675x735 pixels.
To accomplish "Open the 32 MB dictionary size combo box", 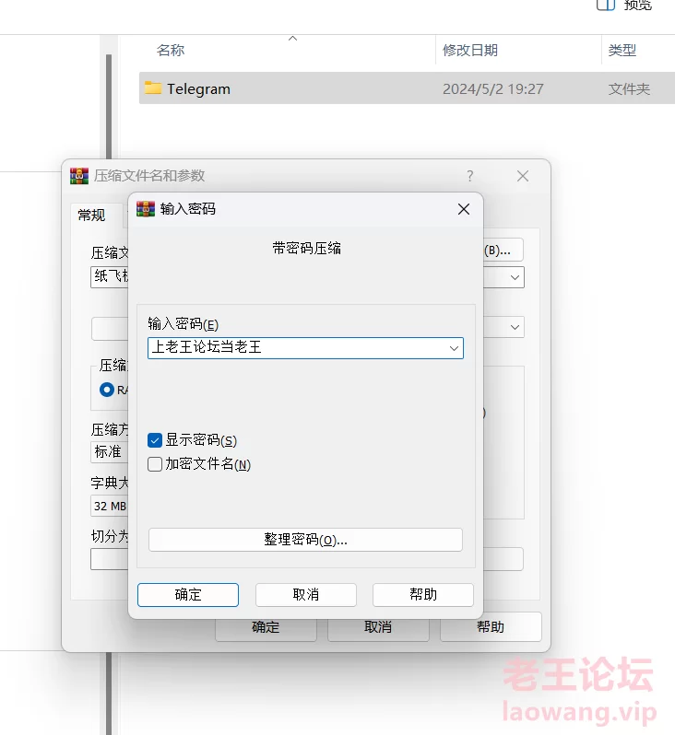I will pos(110,507).
